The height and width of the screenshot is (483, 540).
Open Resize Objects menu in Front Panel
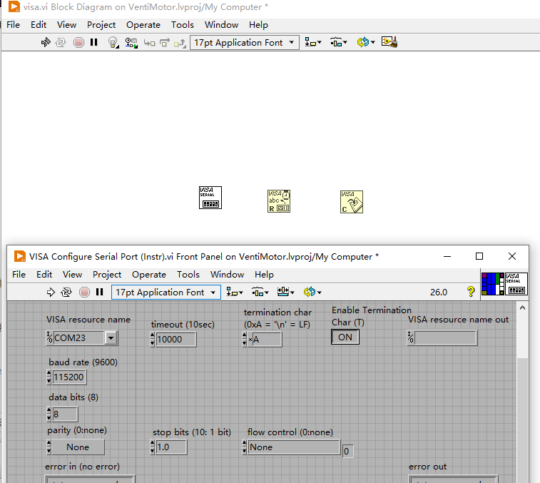click(286, 292)
